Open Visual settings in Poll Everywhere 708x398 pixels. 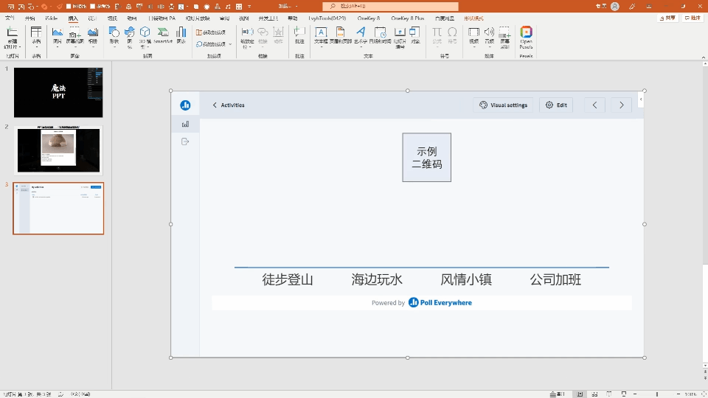[x=503, y=105]
